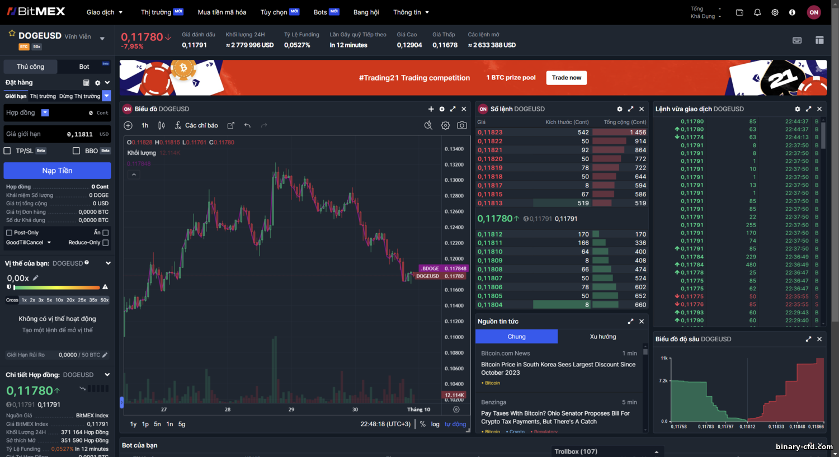
Task: Expand more order types dropdown
Action: point(107,96)
